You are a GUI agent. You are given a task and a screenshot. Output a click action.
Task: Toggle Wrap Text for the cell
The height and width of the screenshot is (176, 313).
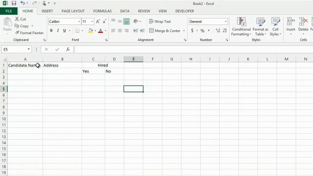point(160,22)
